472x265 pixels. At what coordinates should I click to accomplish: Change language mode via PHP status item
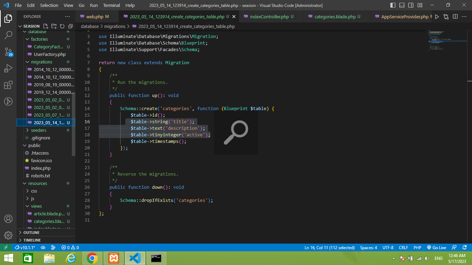[417, 247]
